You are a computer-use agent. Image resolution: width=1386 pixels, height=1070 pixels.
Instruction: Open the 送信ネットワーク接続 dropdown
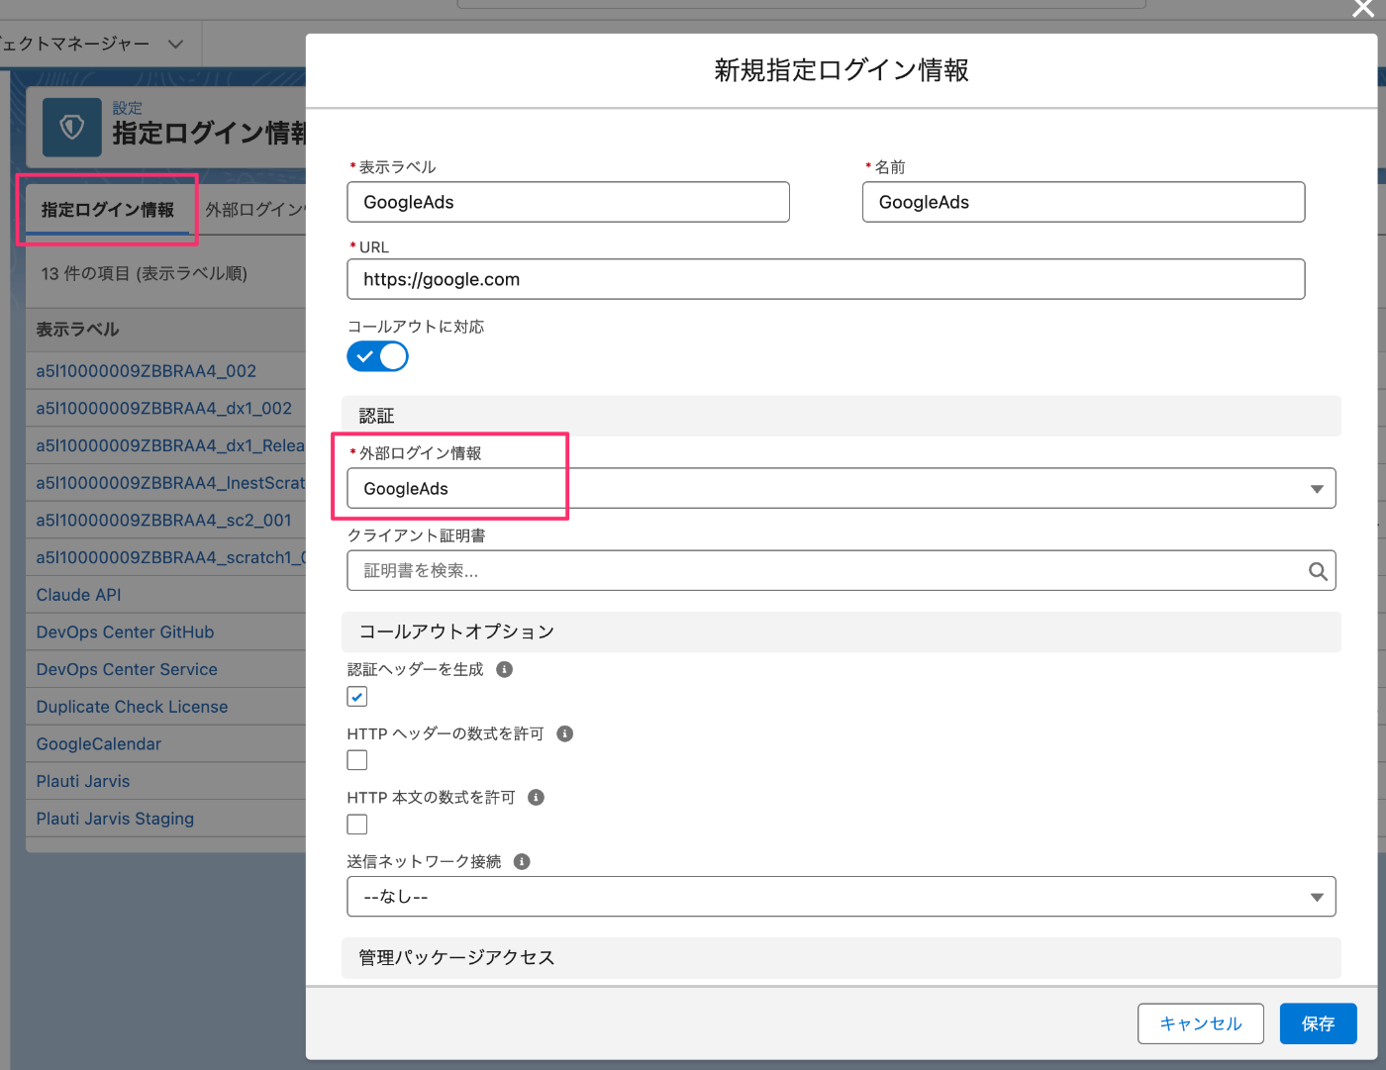841,897
